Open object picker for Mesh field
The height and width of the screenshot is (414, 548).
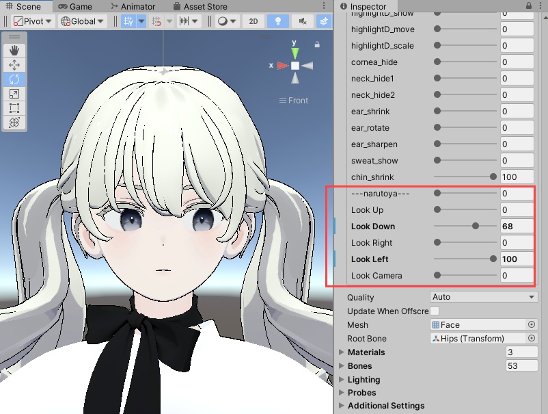click(x=531, y=325)
